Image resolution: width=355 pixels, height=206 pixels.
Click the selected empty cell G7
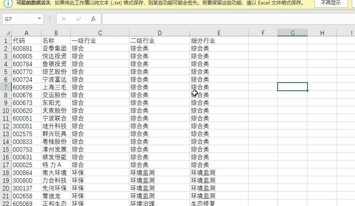tap(292, 87)
